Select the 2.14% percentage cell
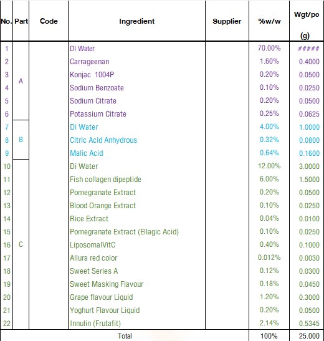Screen dimensions: 324x341 point(269,323)
